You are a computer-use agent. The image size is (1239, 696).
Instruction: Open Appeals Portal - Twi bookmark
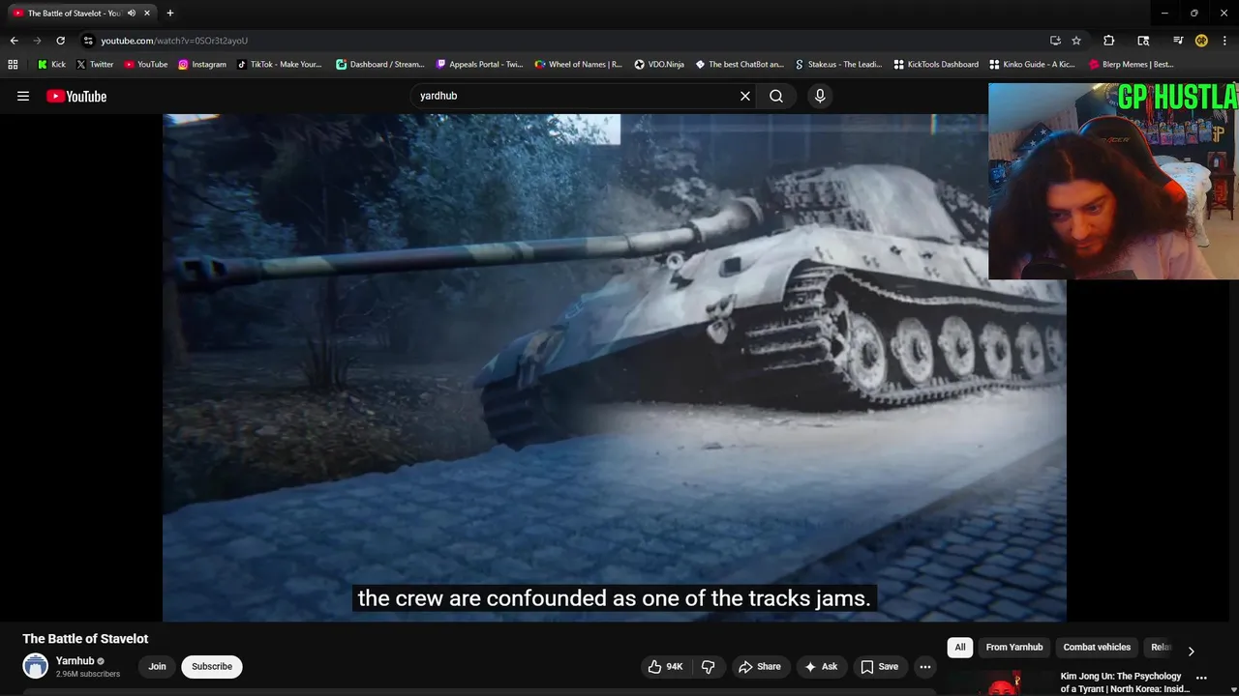480,65
